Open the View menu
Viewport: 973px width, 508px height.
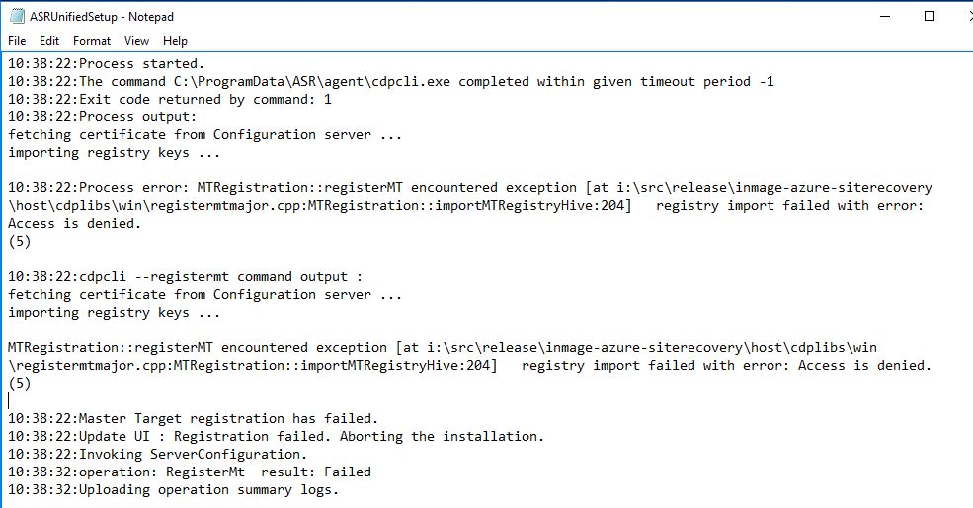pyautogui.click(x=136, y=40)
